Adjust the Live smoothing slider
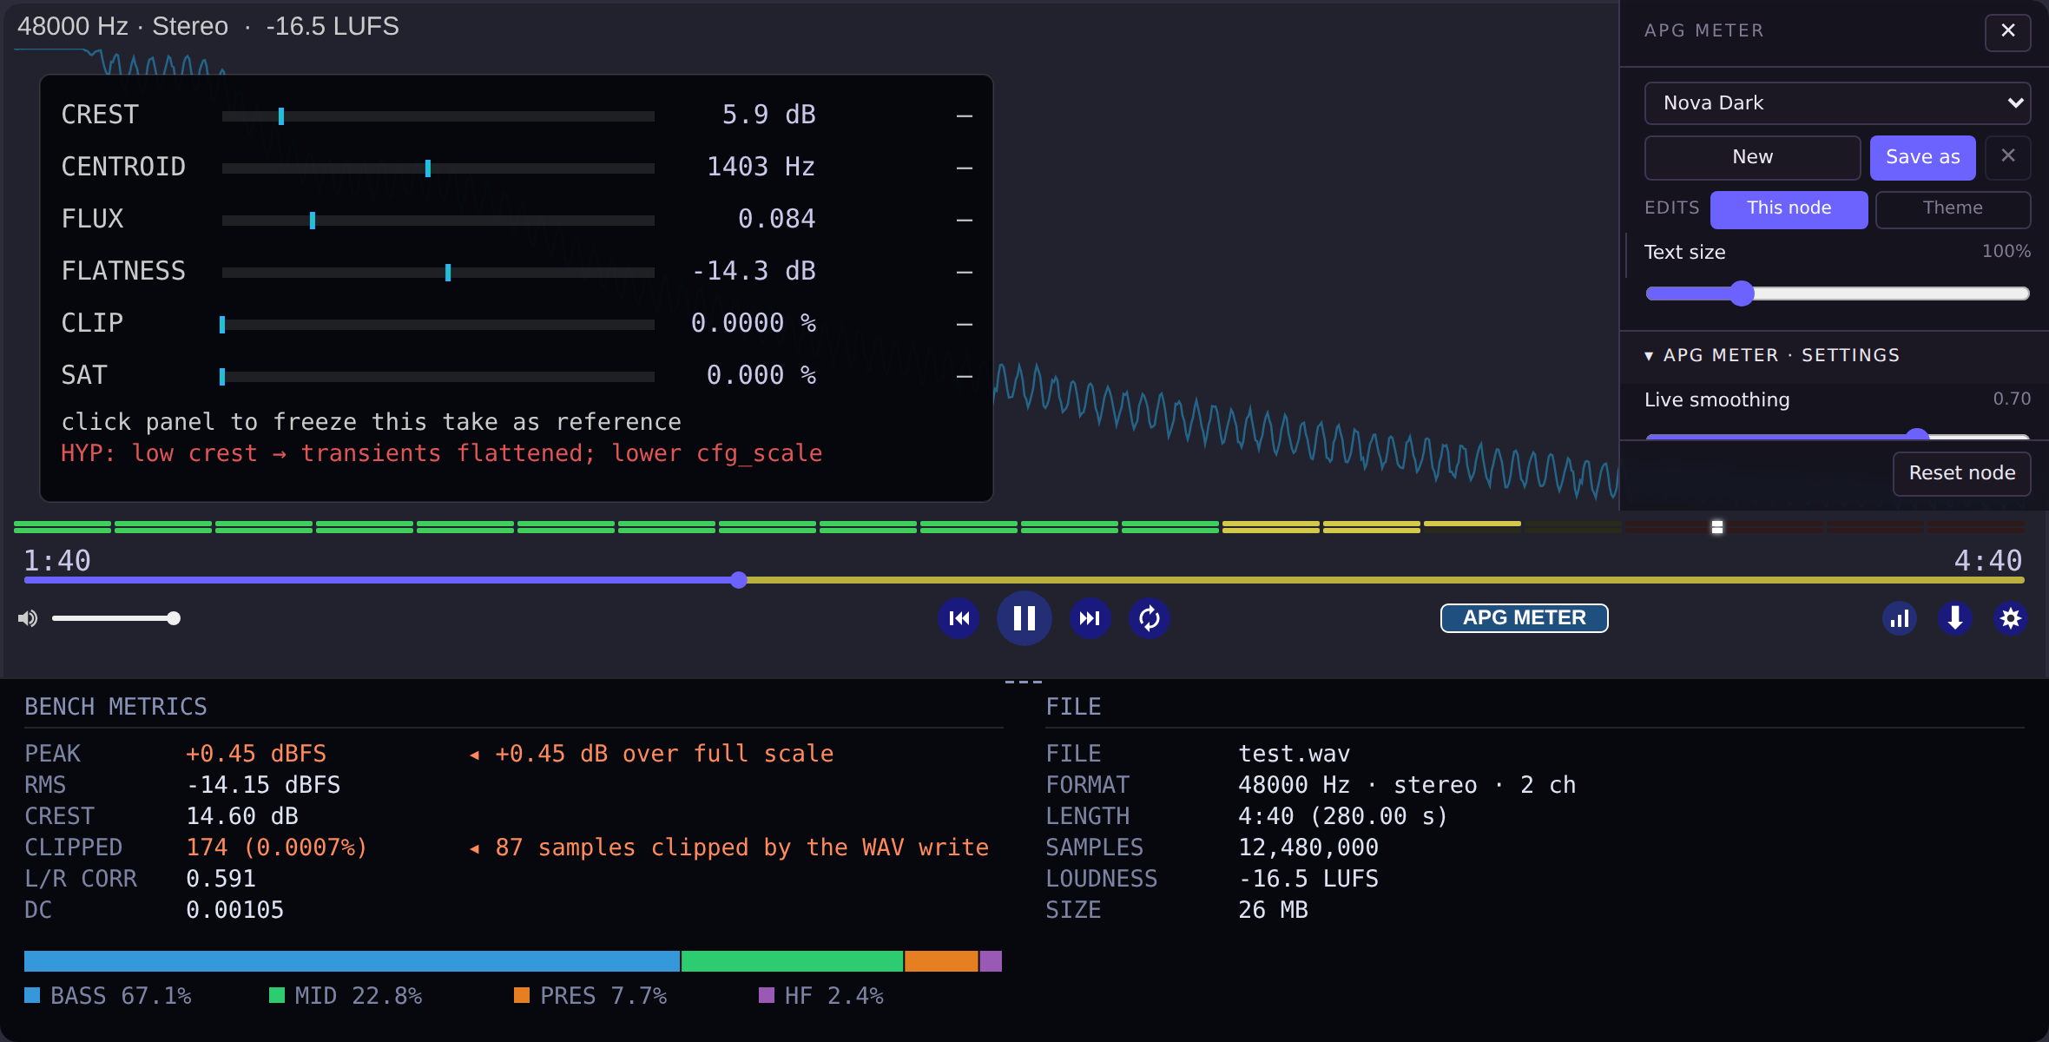This screenshot has width=2049, height=1042. [x=1837, y=434]
